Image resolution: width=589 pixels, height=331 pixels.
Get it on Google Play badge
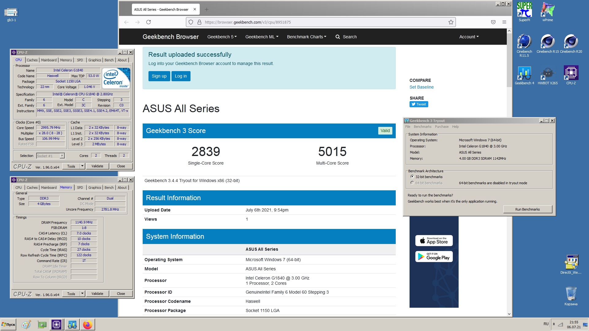pos(434,256)
